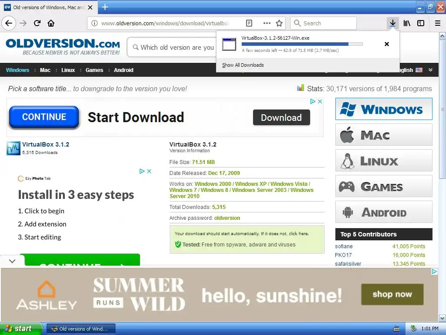Toggle the downloads panel arrow icon
This screenshot has height=335, width=446.
click(x=392, y=23)
